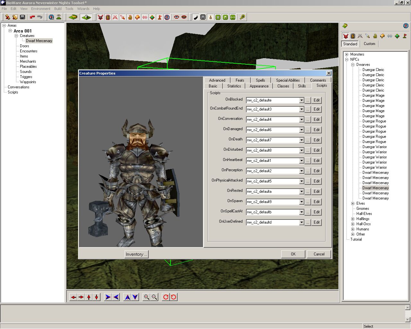The width and height of the screenshot is (411, 329).
Task: Select the red flag waypoint palette icon
Action: [405, 36]
